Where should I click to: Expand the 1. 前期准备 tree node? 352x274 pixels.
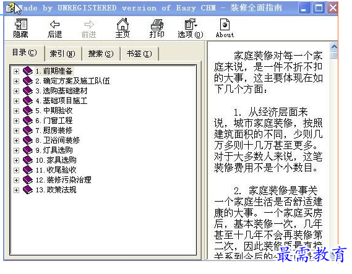click(16, 71)
